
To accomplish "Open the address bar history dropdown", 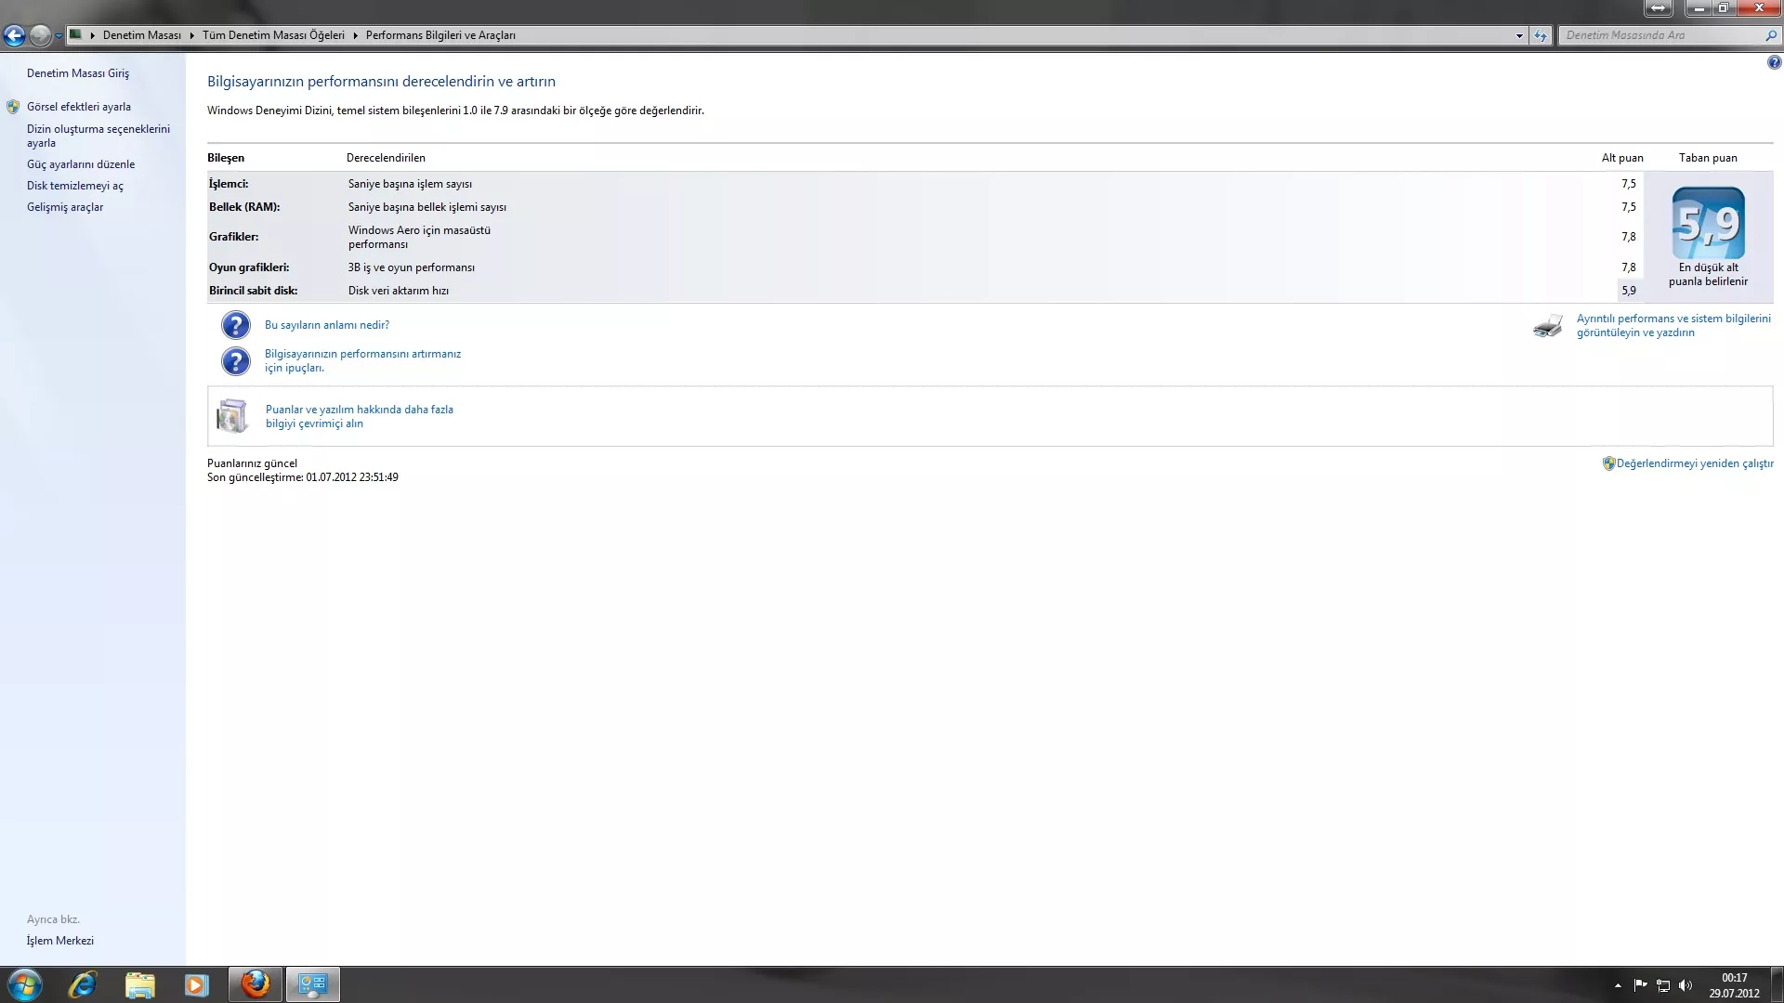I will (1519, 35).
